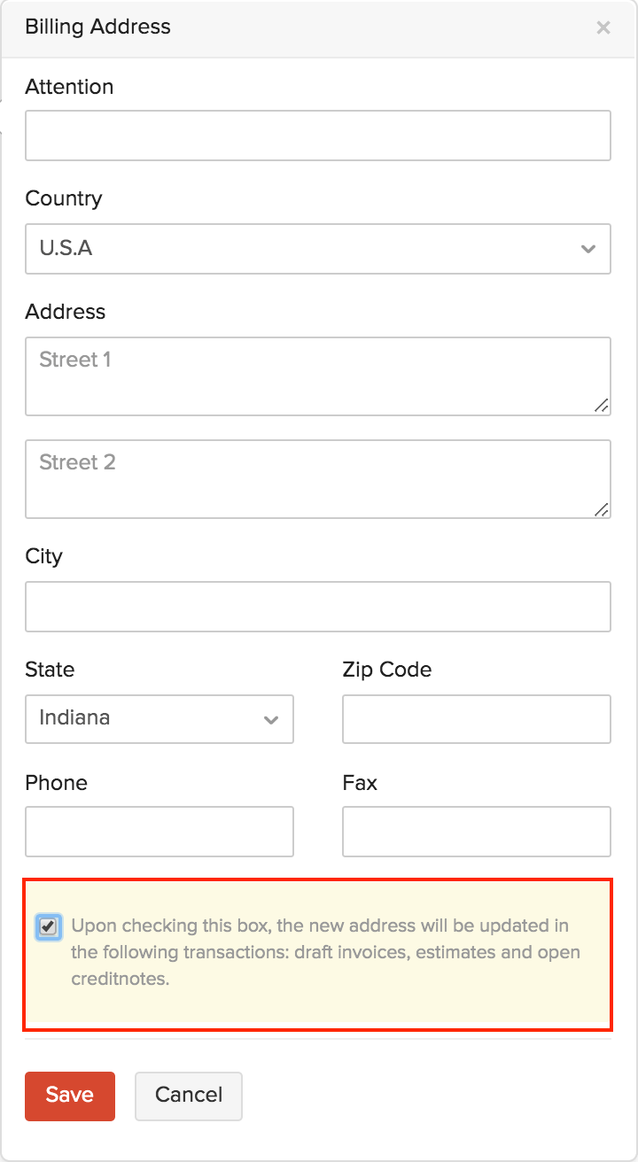Cancel editing the billing address
638x1162 pixels.
coord(188,1096)
